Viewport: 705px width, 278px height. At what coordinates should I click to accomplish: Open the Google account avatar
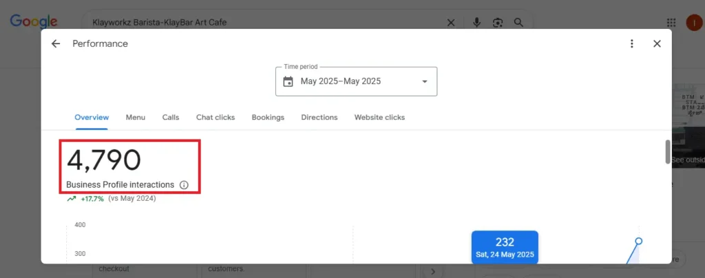[695, 23]
